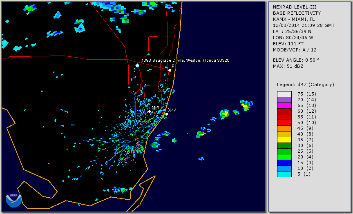
Task: Select the 45 dBZ orange legend swatch
Action: 284,129
